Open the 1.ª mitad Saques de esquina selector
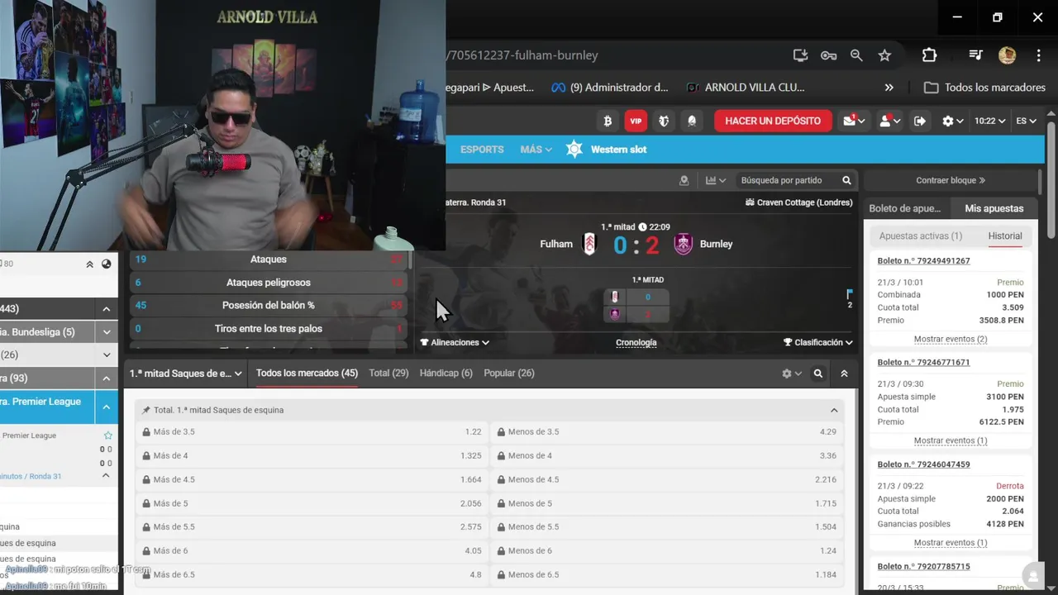The width and height of the screenshot is (1058, 595). [x=185, y=374]
